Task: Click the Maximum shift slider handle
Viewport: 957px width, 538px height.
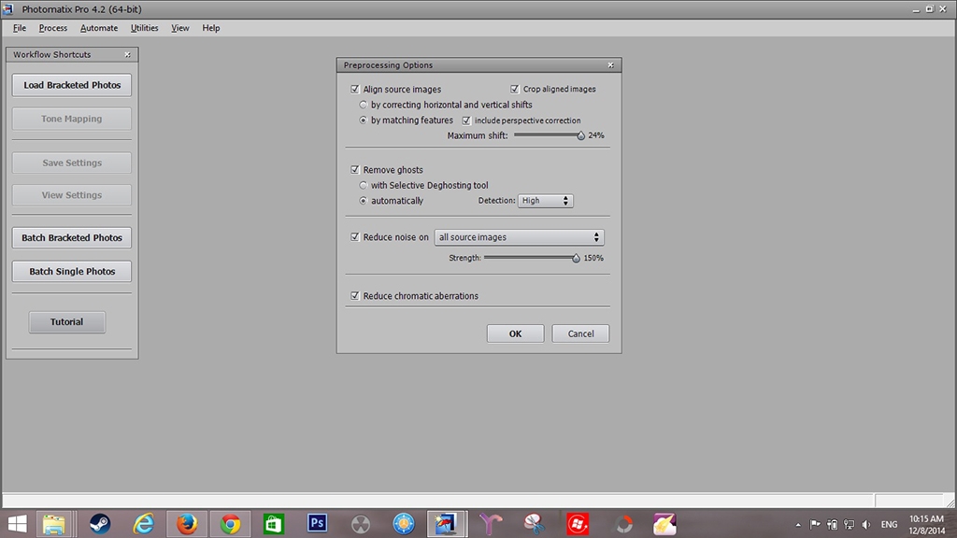Action: click(x=581, y=135)
